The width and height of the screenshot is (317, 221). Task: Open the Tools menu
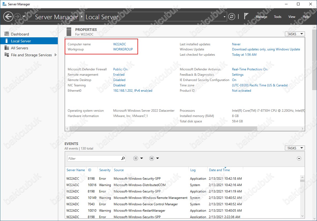[x=278, y=17]
